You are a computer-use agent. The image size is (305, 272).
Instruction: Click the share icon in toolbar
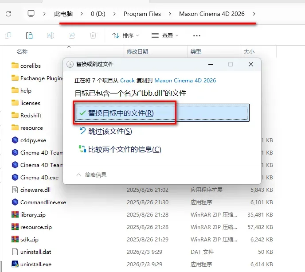click(x=72, y=35)
